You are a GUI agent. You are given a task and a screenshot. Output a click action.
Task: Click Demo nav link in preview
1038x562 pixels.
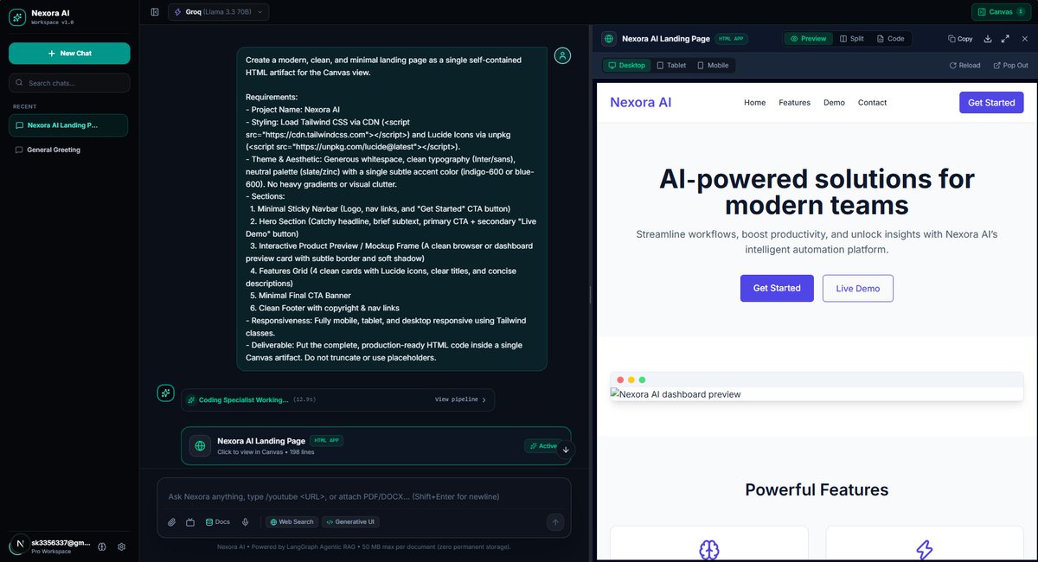[x=834, y=103]
